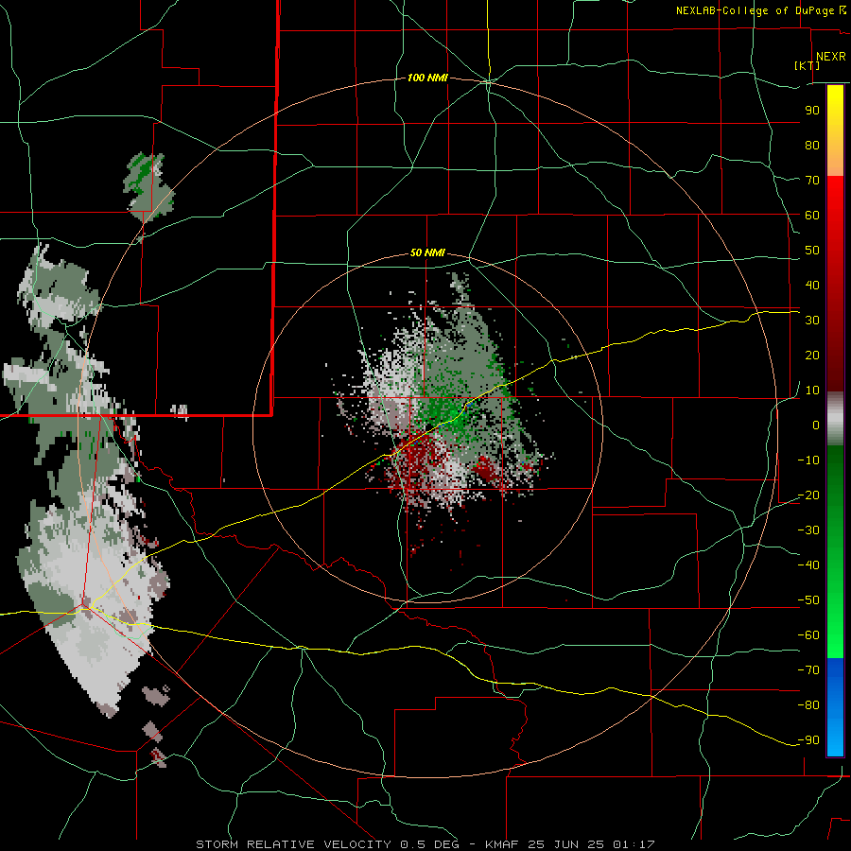Select the 50 NMI range ring label

coord(427,252)
